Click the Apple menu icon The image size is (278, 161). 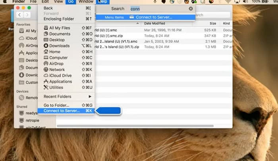pyautogui.click(x=5, y=2)
